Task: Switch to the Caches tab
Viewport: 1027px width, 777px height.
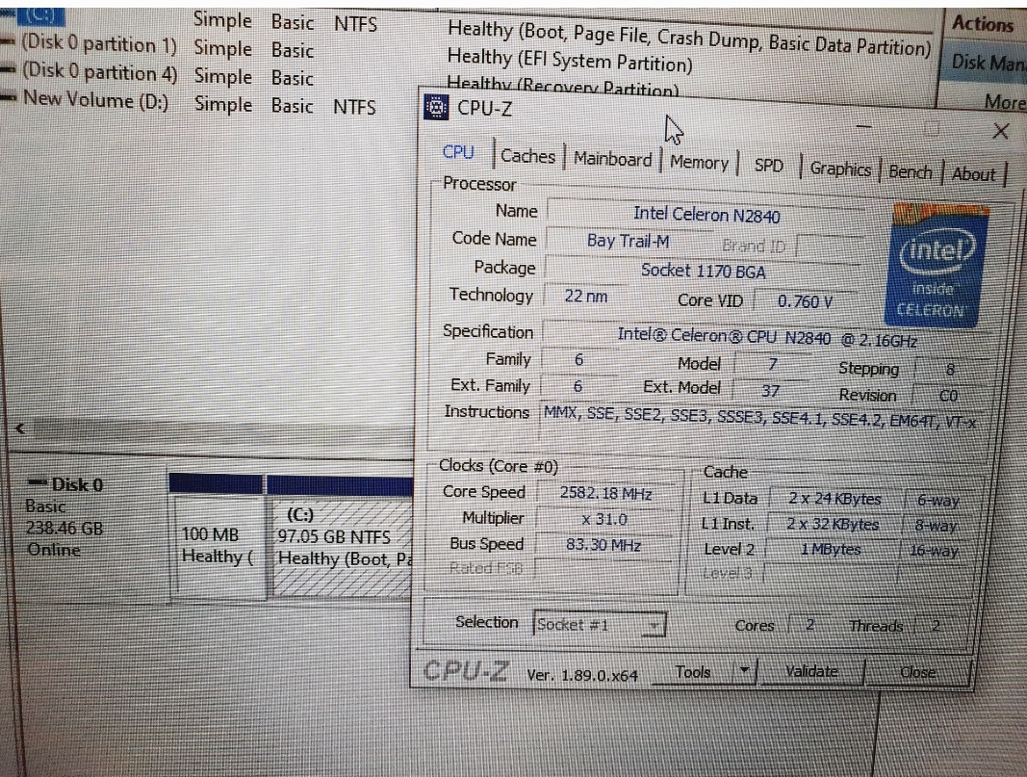Action: [x=528, y=156]
